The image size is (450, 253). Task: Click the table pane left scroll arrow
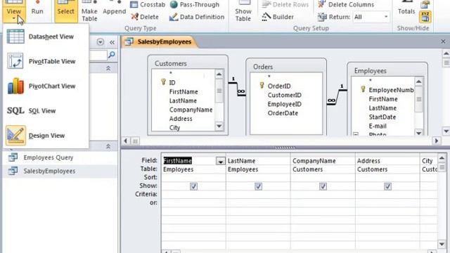click(x=126, y=141)
